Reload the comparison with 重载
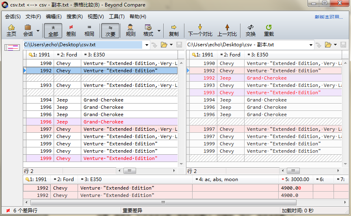The width and height of the screenshot is (351, 216). (x=269, y=30)
